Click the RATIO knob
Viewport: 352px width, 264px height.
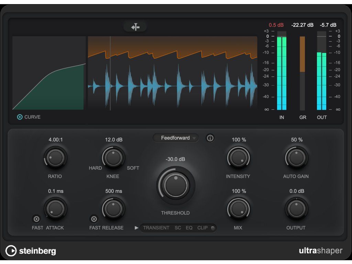tap(55, 157)
